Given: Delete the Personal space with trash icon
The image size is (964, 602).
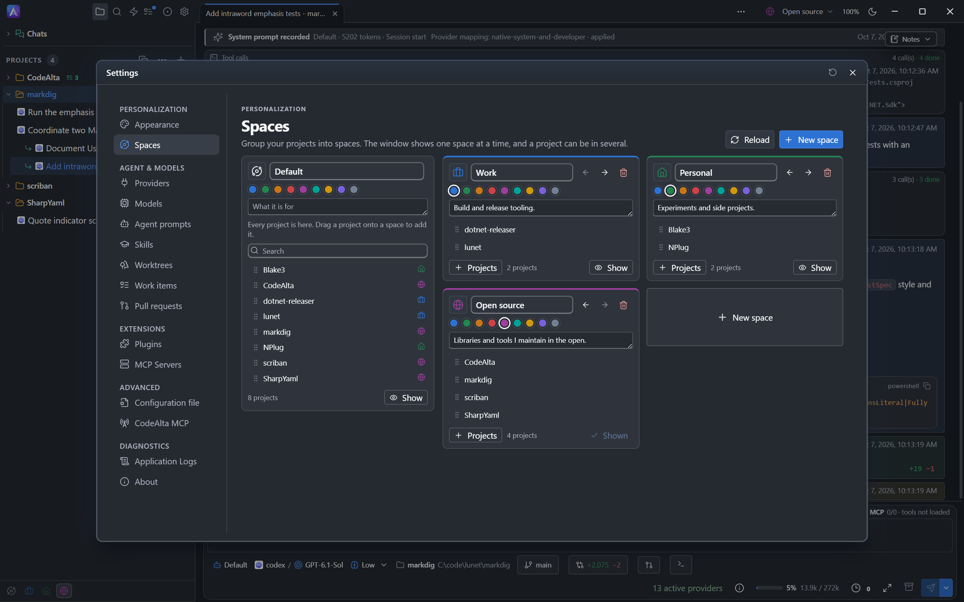Looking at the screenshot, I should (x=827, y=173).
